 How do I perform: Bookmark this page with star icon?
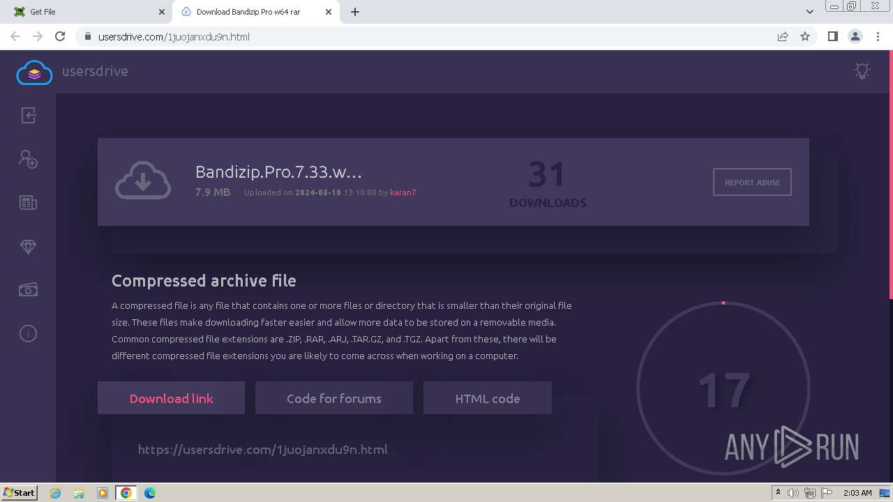point(805,36)
